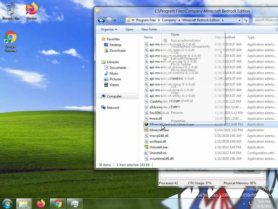
Task: Go up one folder level arrow
Action: click(122, 20)
